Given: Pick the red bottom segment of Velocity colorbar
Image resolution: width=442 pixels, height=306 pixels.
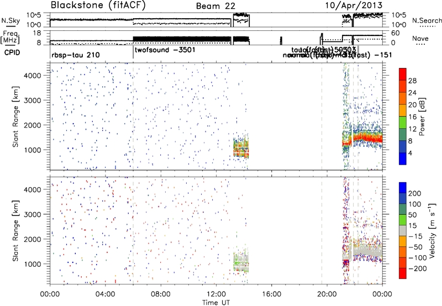Looking at the screenshot, I should [x=403, y=273].
